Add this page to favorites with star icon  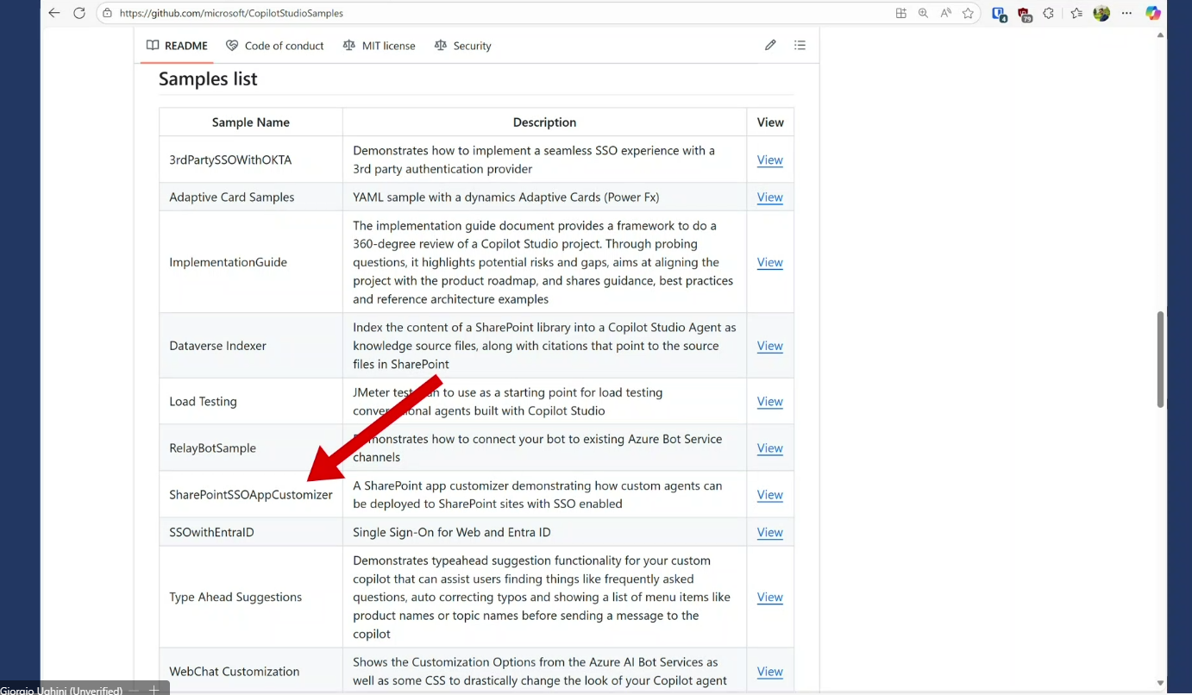click(969, 13)
